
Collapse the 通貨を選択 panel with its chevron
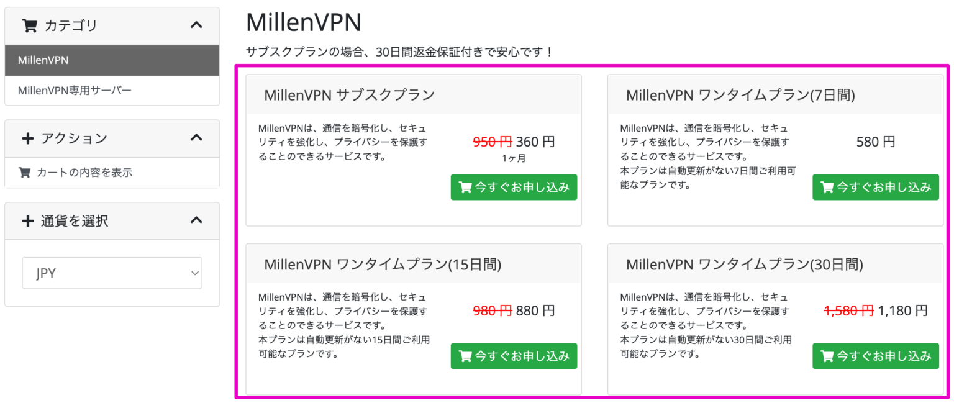[197, 220]
